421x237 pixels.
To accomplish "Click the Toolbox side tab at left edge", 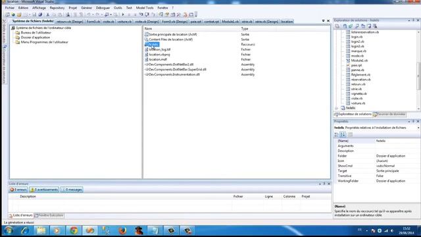I will pyautogui.click(x=4, y=32).
